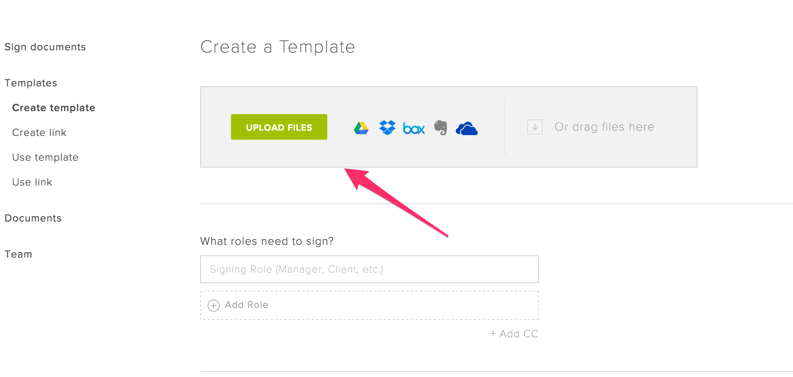
Task: Open Sign documents in the sidebar
Action: 45,47
